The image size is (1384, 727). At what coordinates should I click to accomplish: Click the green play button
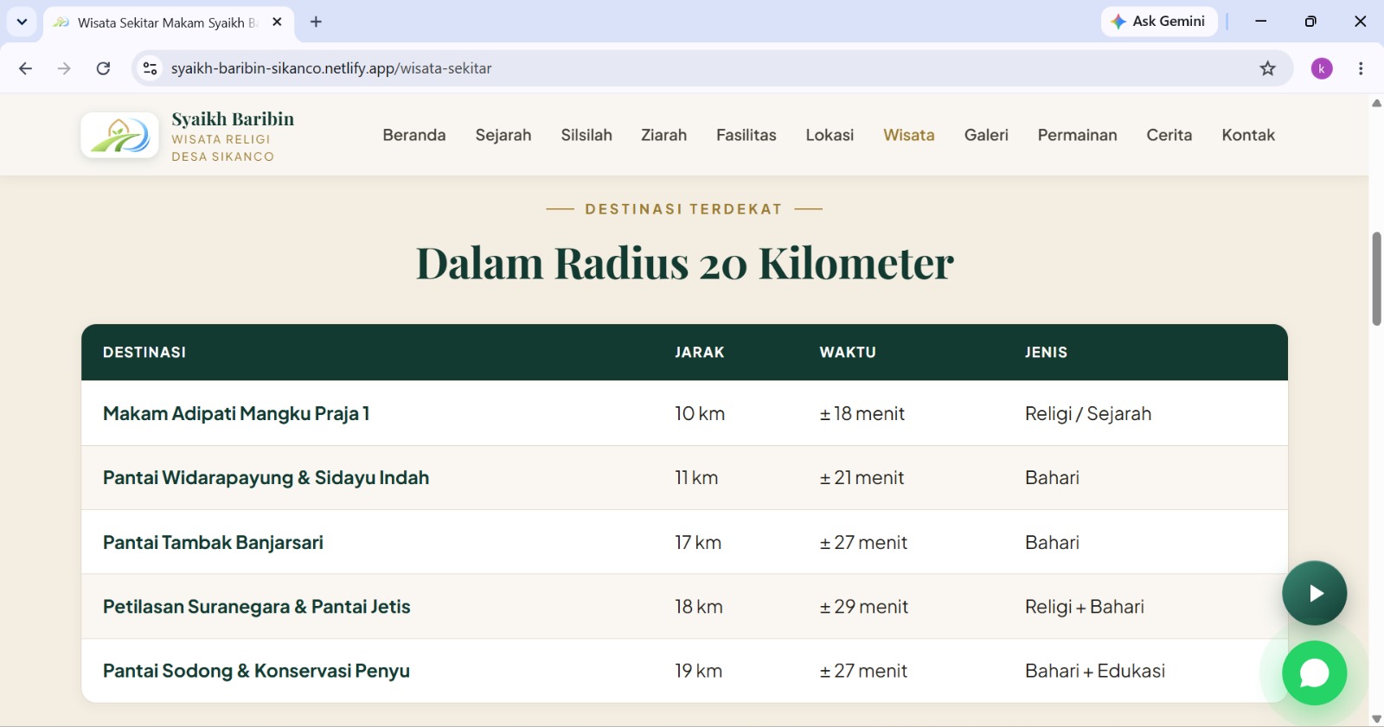click(1314, 593)
